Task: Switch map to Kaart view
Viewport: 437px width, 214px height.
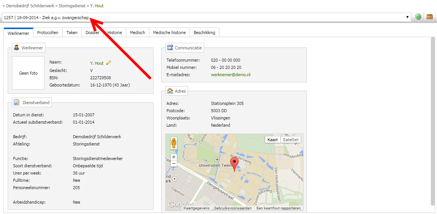Action: click(x=272, y=140)
